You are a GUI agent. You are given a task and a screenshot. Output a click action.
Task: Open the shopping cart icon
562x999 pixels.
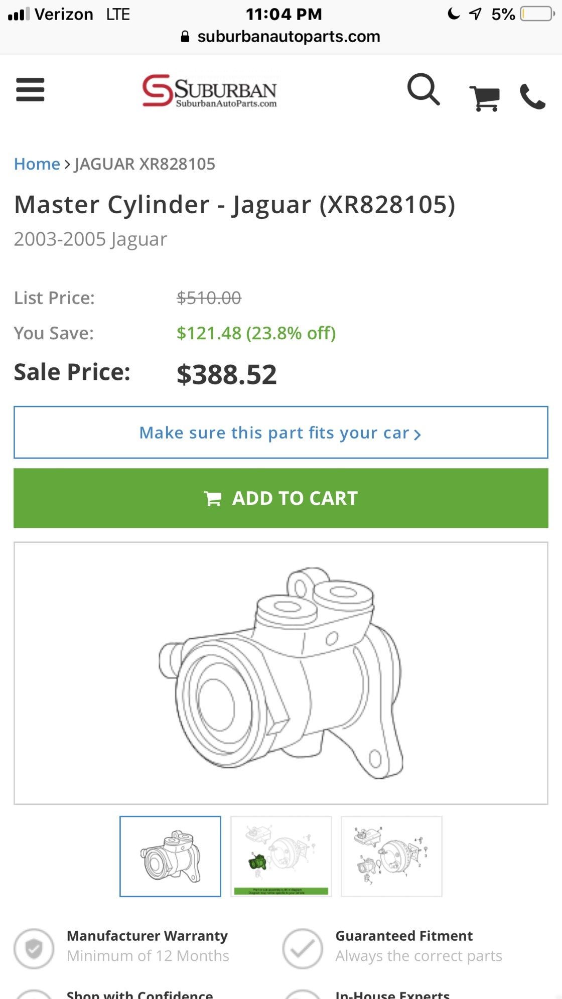(x=485, y=97)
